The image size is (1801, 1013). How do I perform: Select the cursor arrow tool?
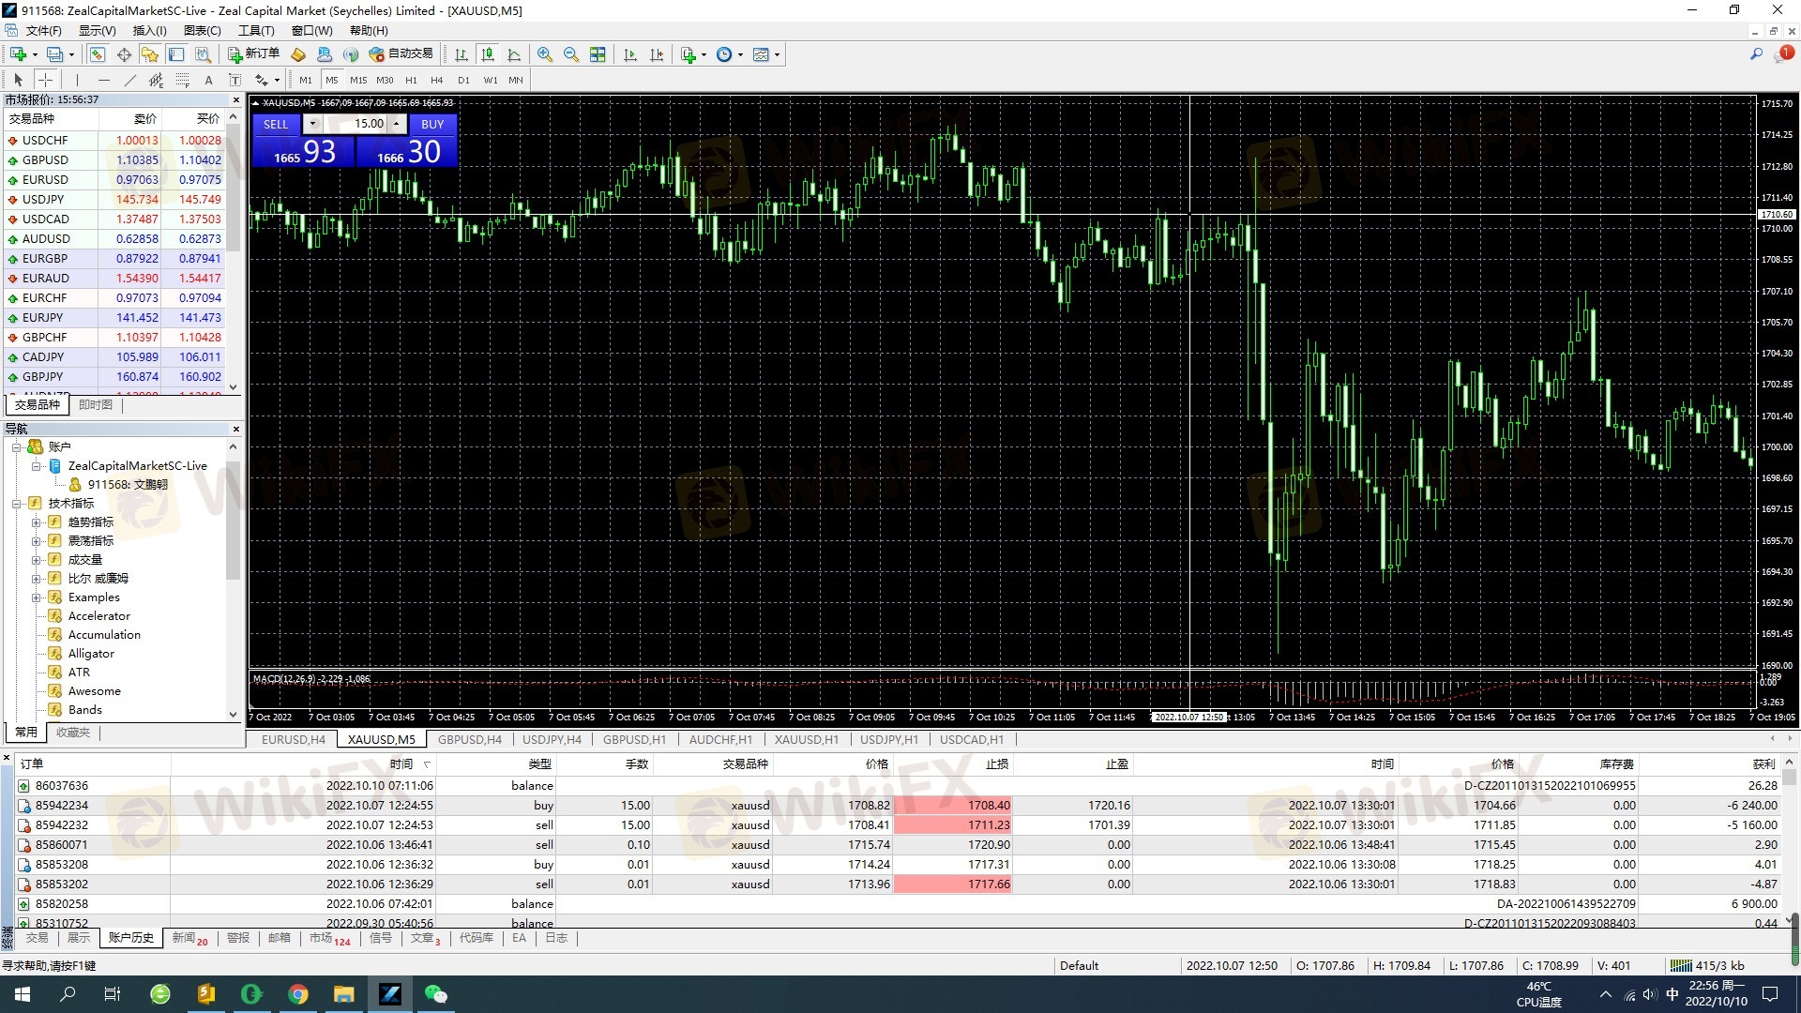[18, 80]
